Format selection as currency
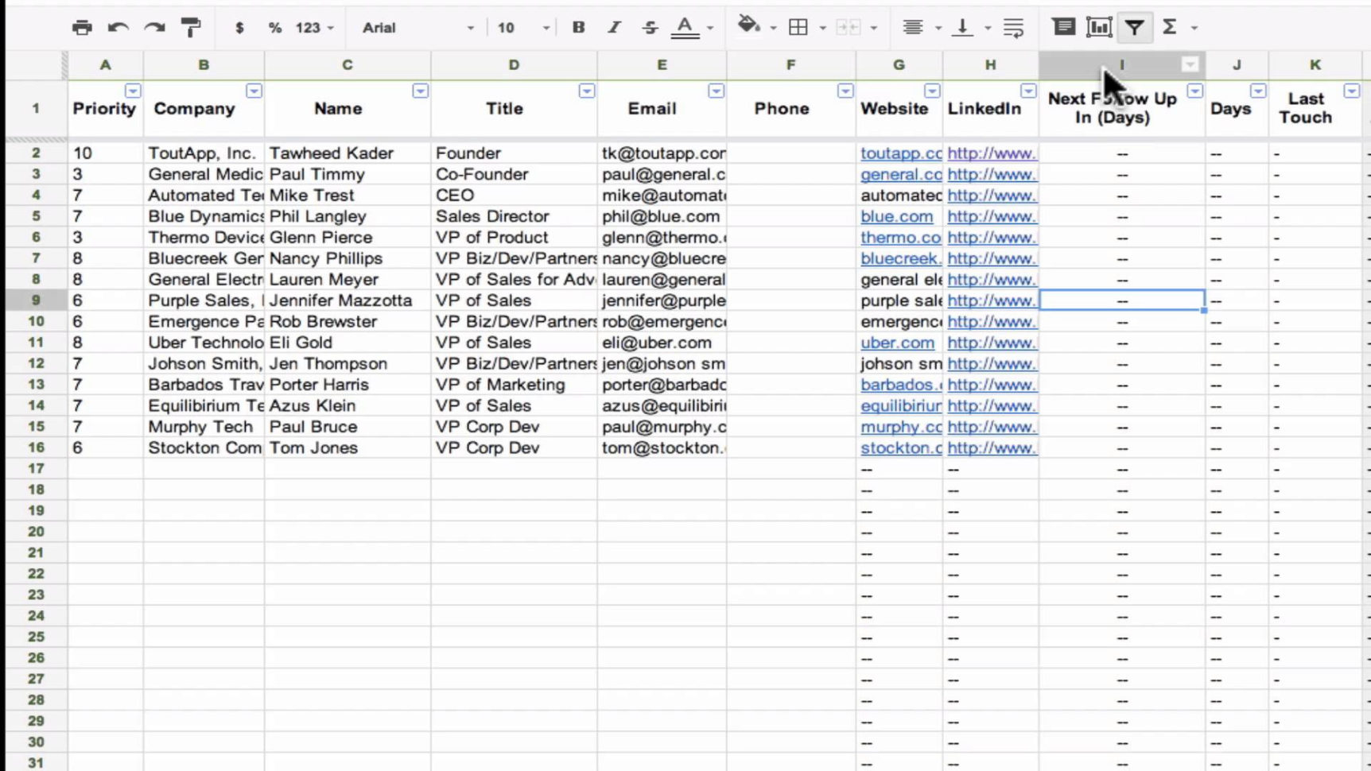The width and height of the screenshot is (1371, 771). (x=239, y=27)
